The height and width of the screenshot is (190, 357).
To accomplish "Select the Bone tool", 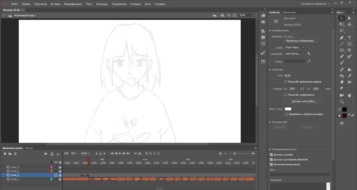I will coord(342,70).
